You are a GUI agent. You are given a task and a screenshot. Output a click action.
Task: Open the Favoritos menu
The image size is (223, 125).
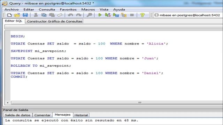[x=68, y=9]
